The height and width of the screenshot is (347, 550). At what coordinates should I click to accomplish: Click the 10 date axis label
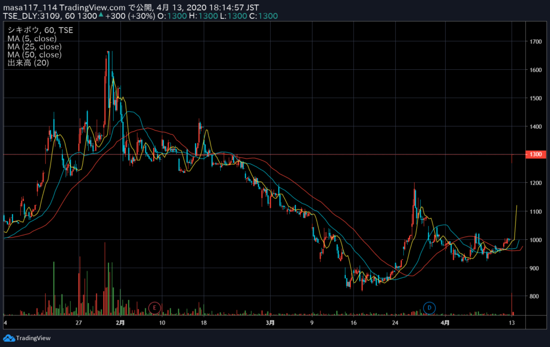(x=162, y=322)
